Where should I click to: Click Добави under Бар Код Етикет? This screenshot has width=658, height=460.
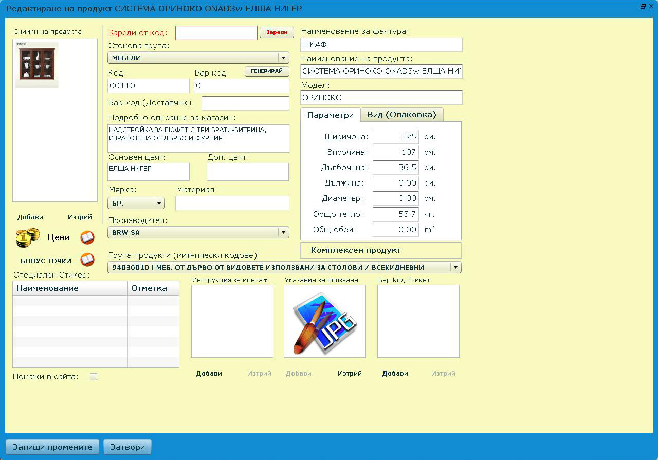pos(395,374)
